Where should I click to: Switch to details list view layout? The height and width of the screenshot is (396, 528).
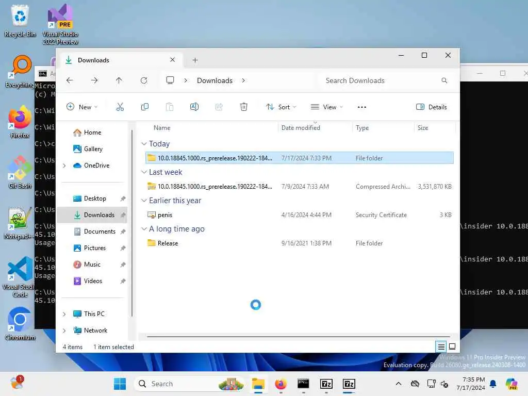pyautogui.click(x=441, y=346)
